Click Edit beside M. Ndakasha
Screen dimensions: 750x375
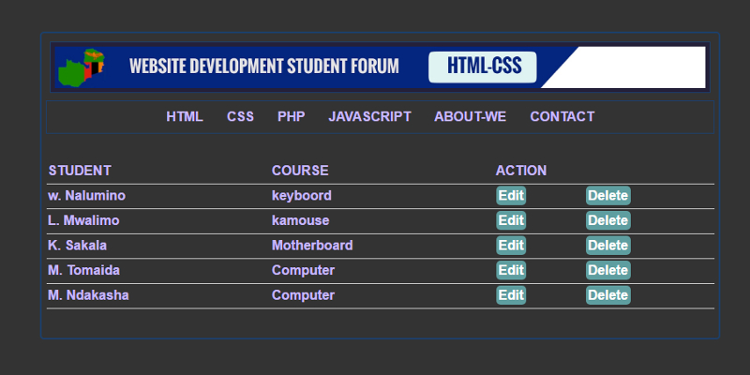[511, 295]
